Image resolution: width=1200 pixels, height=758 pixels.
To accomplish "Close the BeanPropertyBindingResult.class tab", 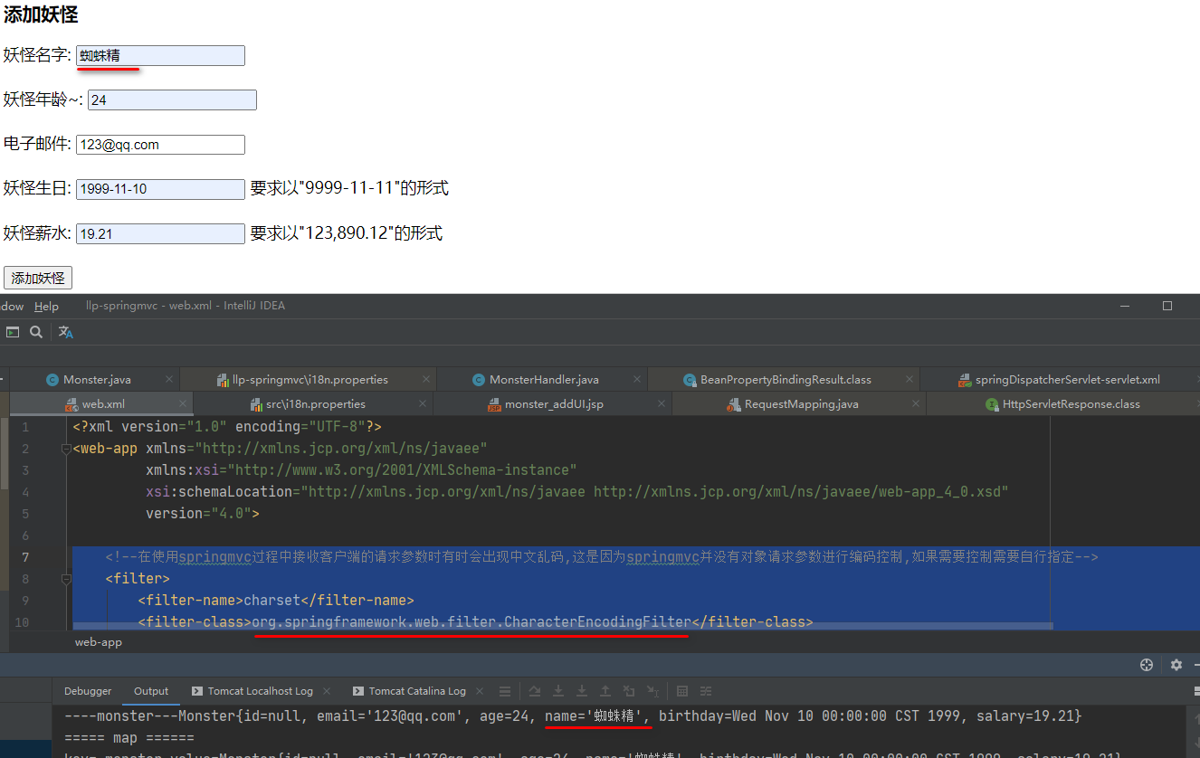I will coord(909,380).
